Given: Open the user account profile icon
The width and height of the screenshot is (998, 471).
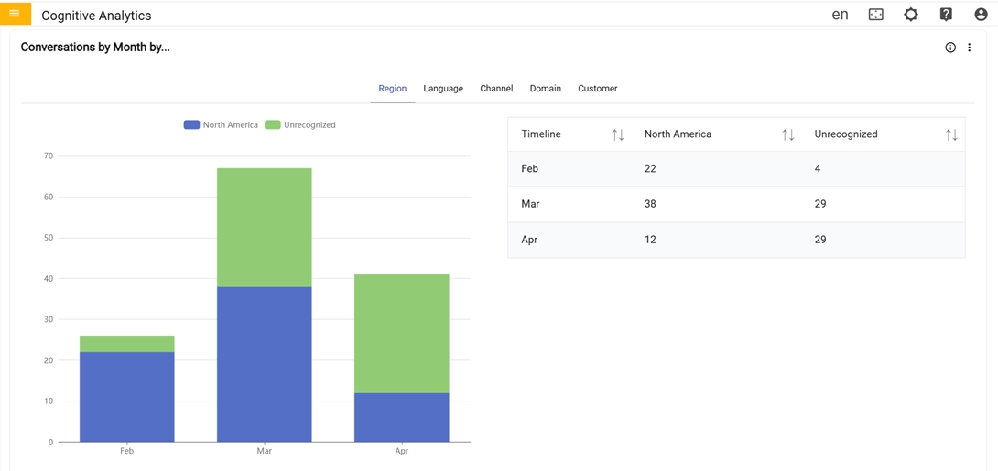Looking at the screenshot, I should coord(981,15).
